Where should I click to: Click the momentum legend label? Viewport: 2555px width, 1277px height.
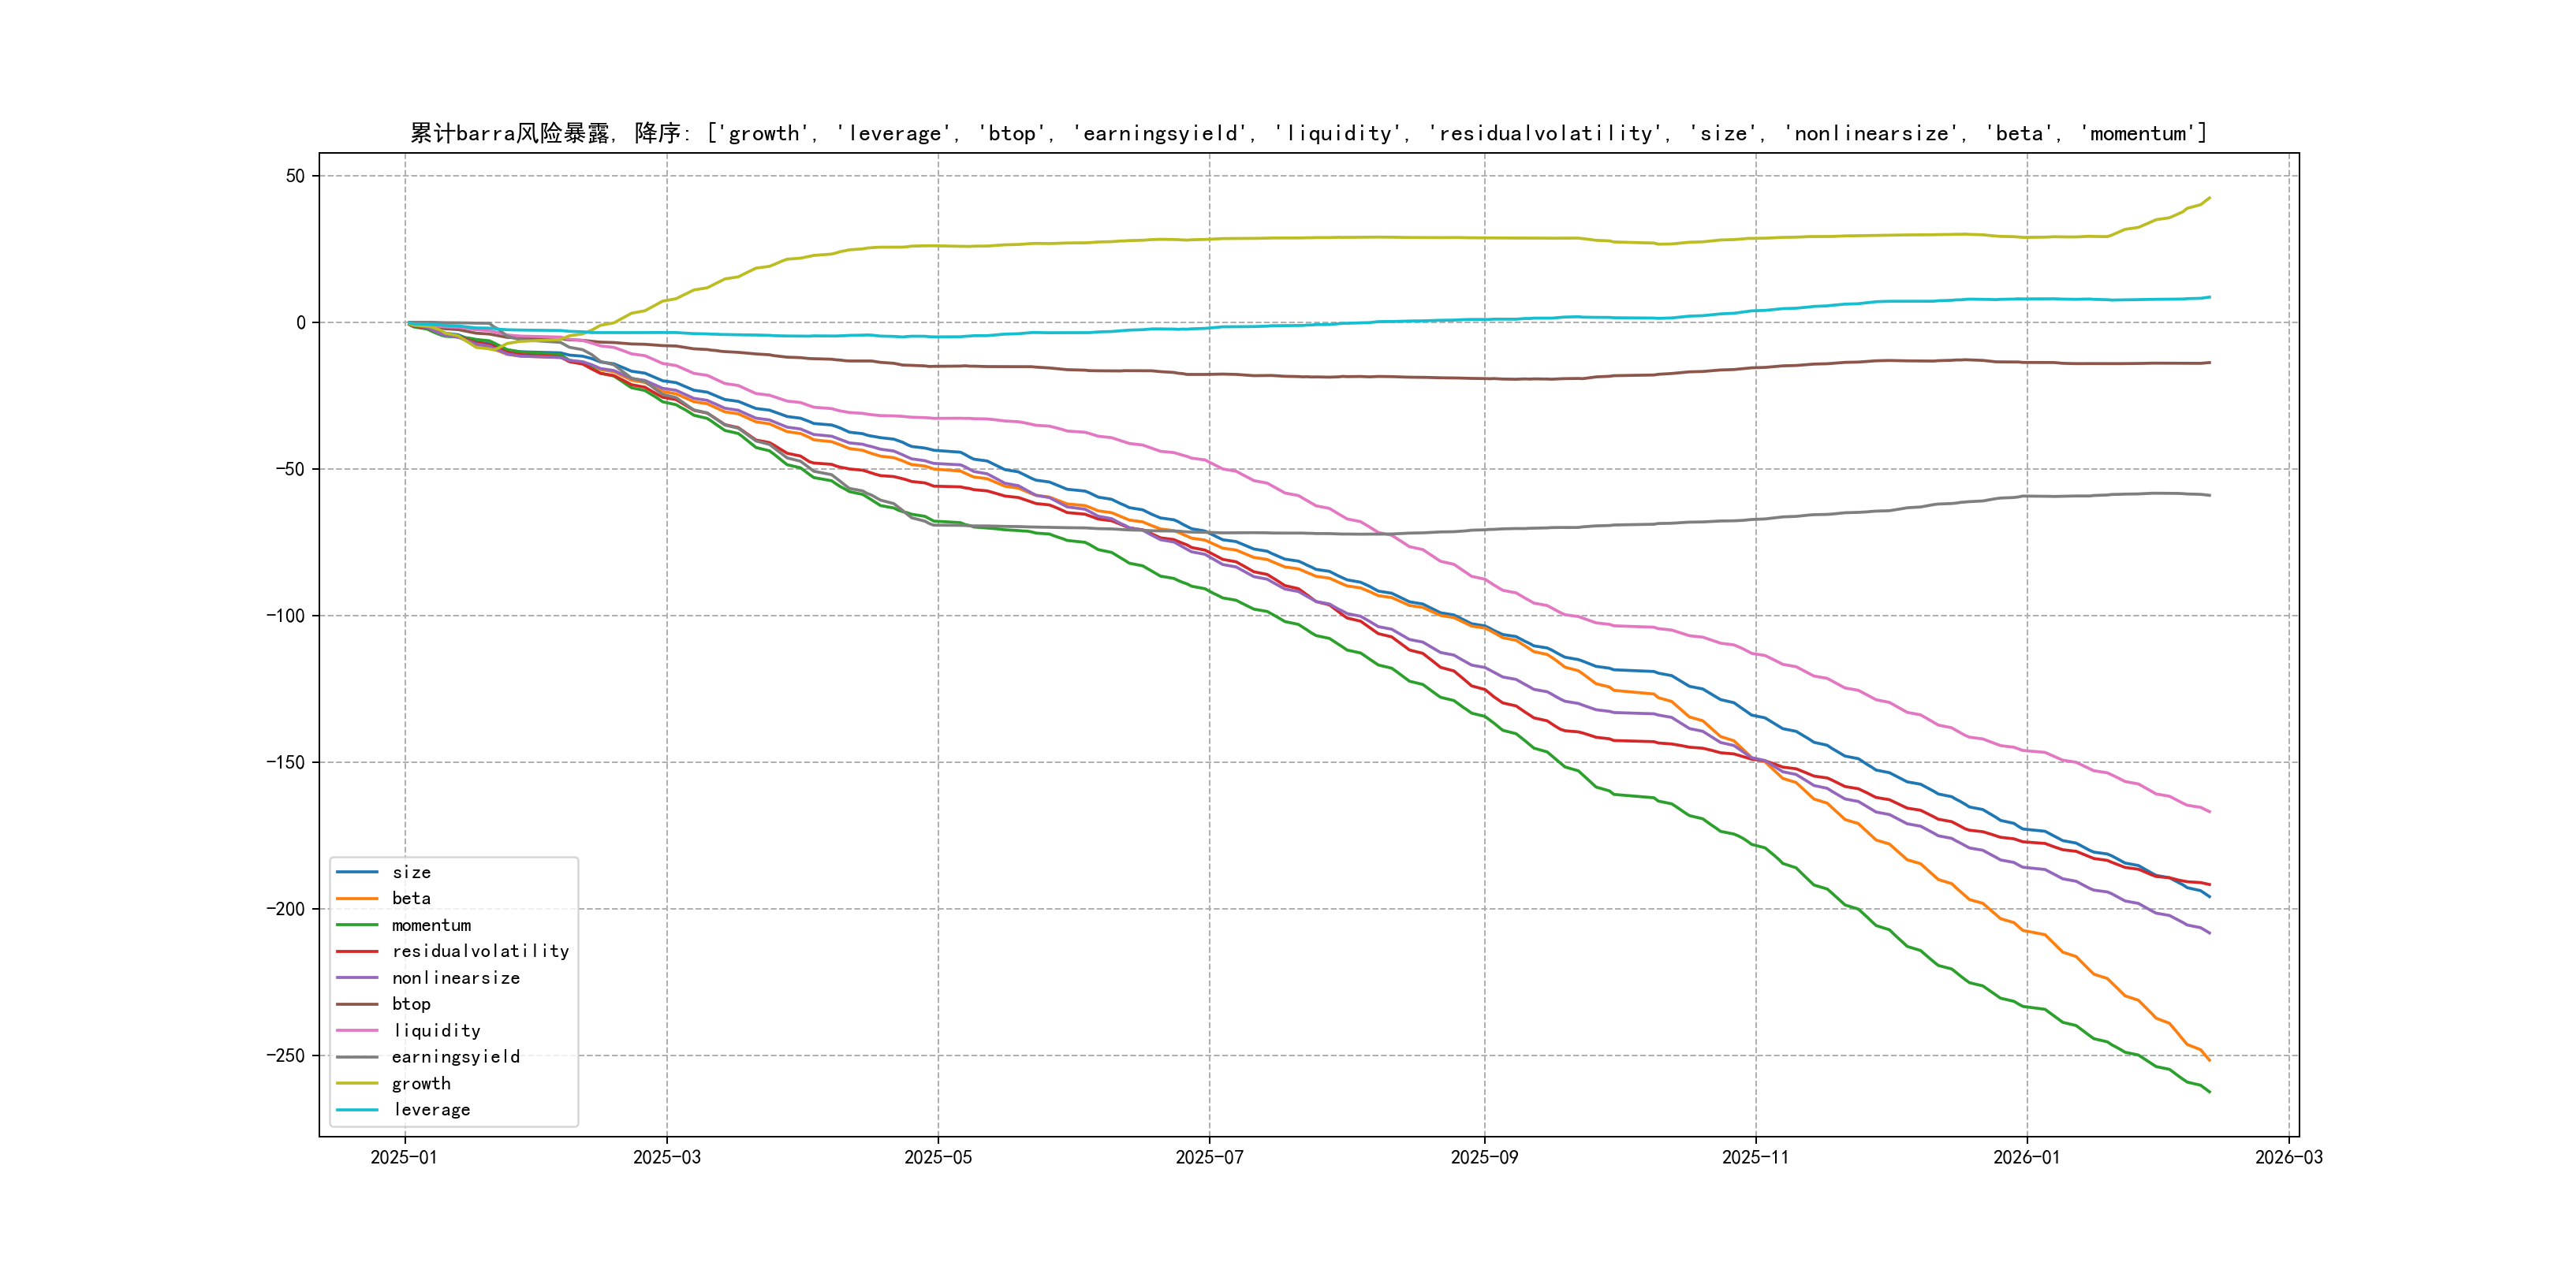(x=431, y=925)
